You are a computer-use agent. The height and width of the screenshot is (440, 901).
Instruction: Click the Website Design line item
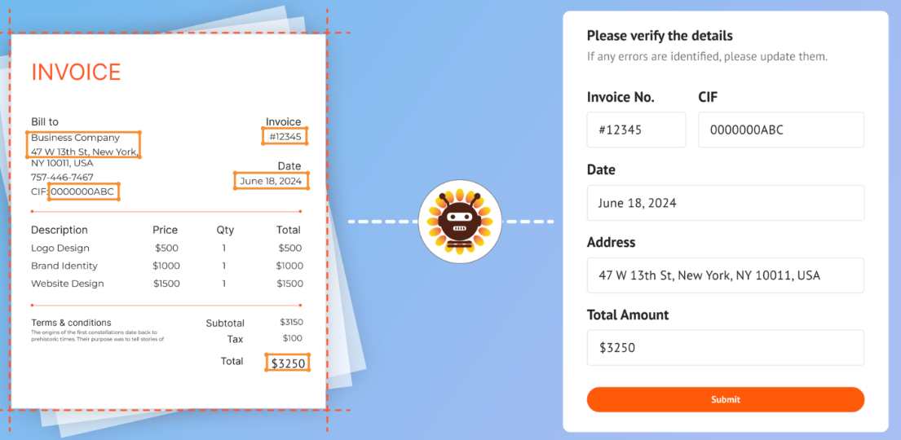[68, 284]
